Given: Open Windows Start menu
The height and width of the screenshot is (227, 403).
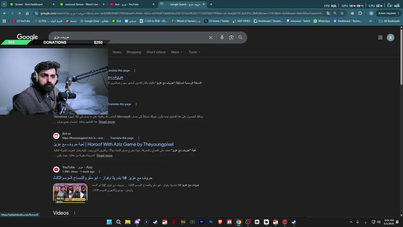Looking at the screenshot, I should (109, 222).
